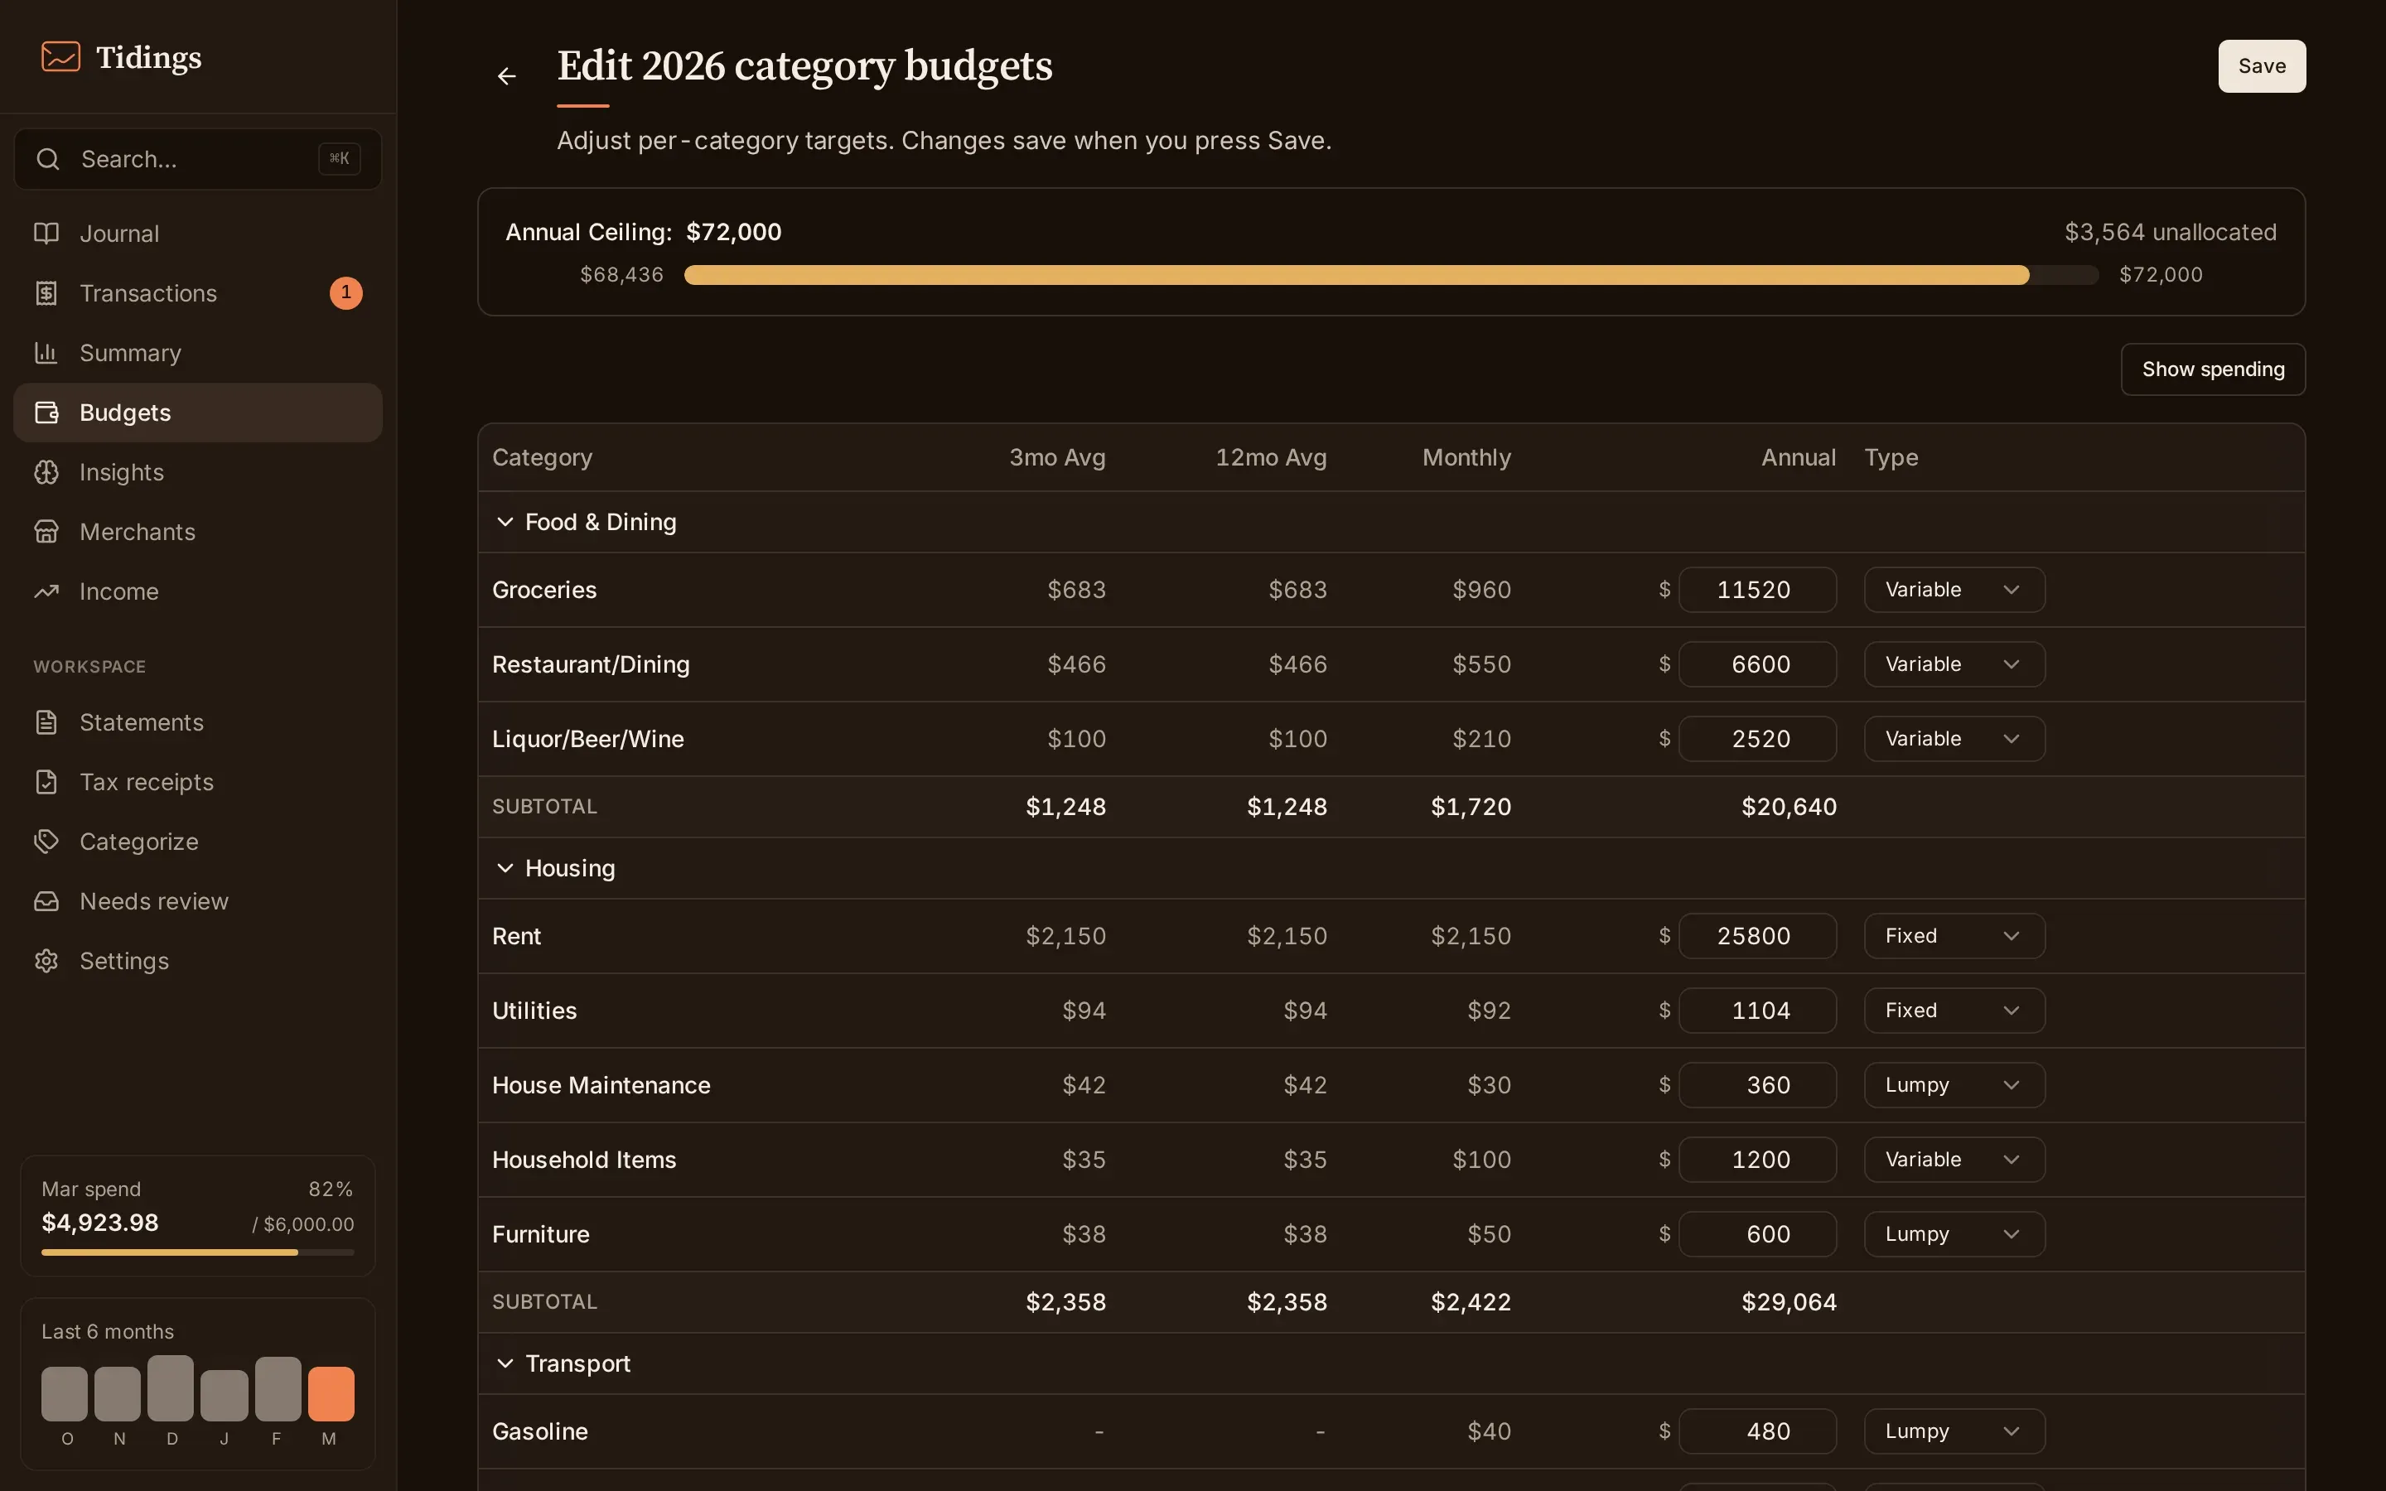
Task: Click the $3,564 unallocated label
Action: coord(2170,232)
